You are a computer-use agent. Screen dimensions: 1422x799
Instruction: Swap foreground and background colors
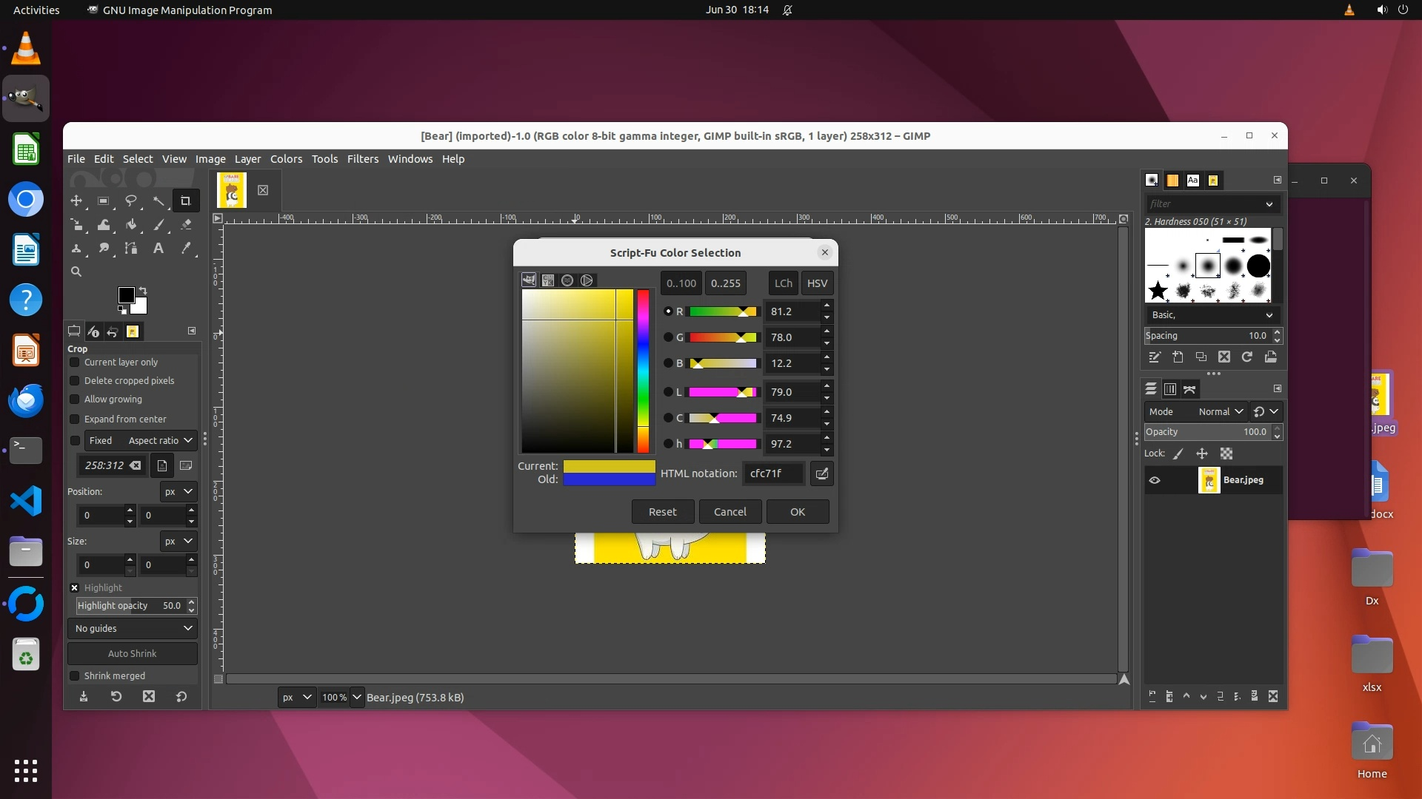tap(143, 290)
